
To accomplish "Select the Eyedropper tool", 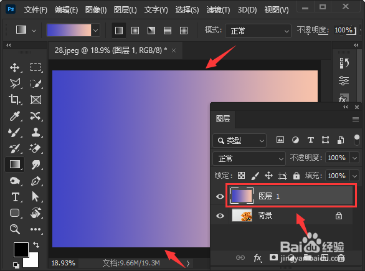I will click(15, 116).
